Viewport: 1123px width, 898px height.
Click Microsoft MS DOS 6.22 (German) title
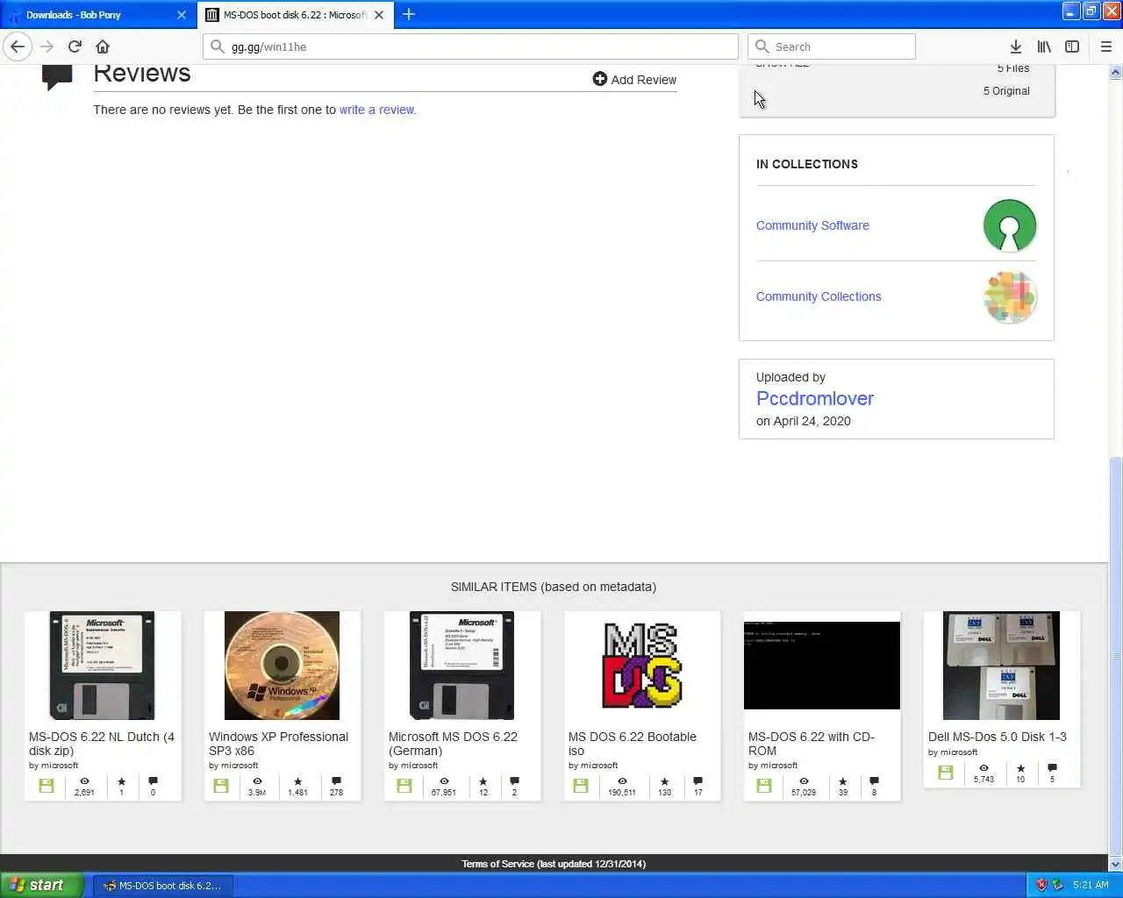coord(453,744)
